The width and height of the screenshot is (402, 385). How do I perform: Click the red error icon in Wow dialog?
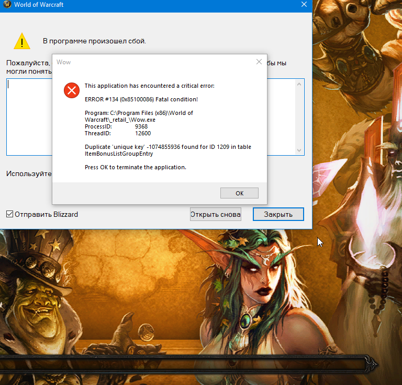point(72,90)
